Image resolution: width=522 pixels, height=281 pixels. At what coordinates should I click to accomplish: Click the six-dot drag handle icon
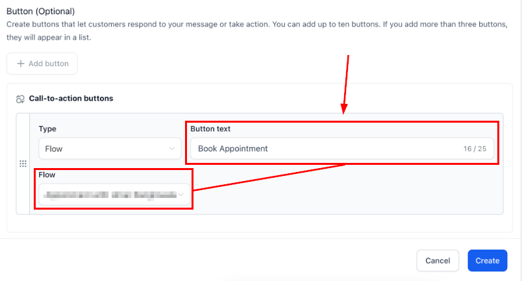pos(23,164)
